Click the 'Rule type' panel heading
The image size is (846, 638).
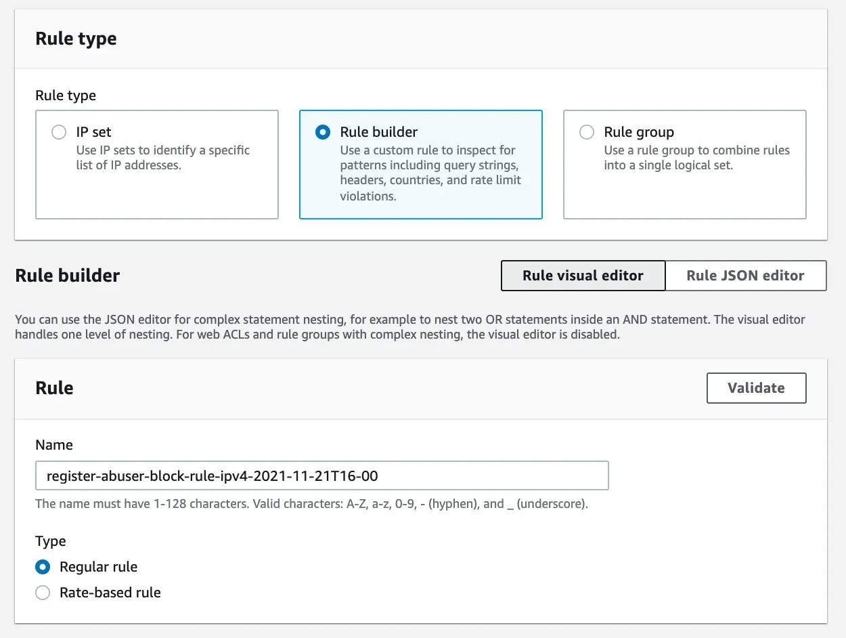[x=76, y=39]
